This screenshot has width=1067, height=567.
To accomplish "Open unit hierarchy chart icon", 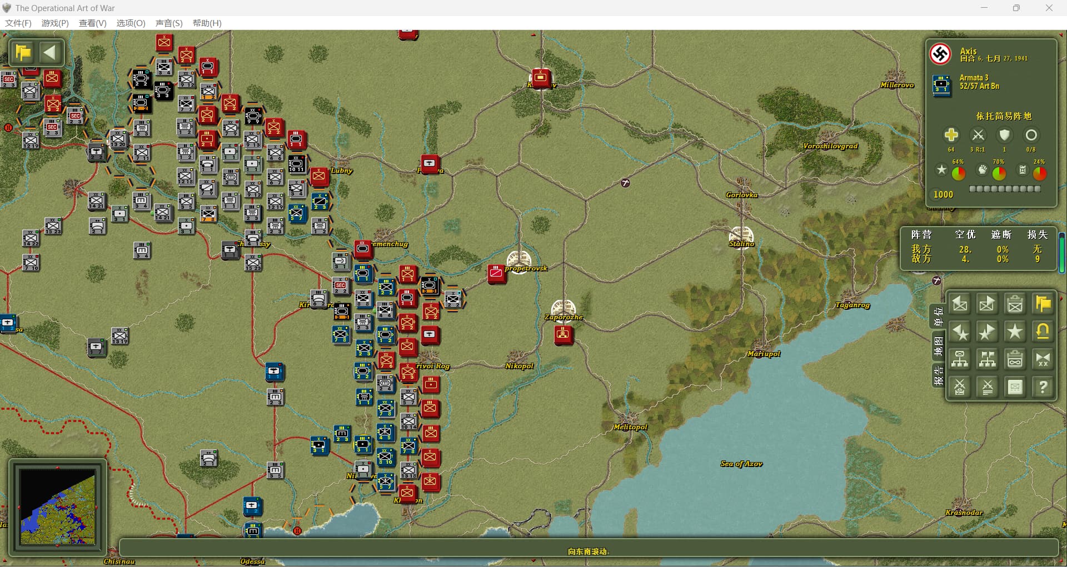I will click(x=960, y=359).
